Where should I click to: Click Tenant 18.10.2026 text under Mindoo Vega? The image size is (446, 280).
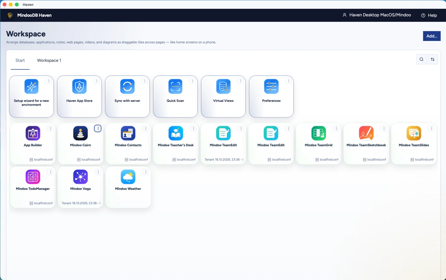pos(81,203)
